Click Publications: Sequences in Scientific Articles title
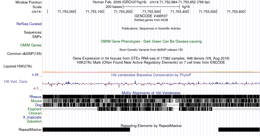This screenshot has height=136, width=260. (x=151, y=28)
